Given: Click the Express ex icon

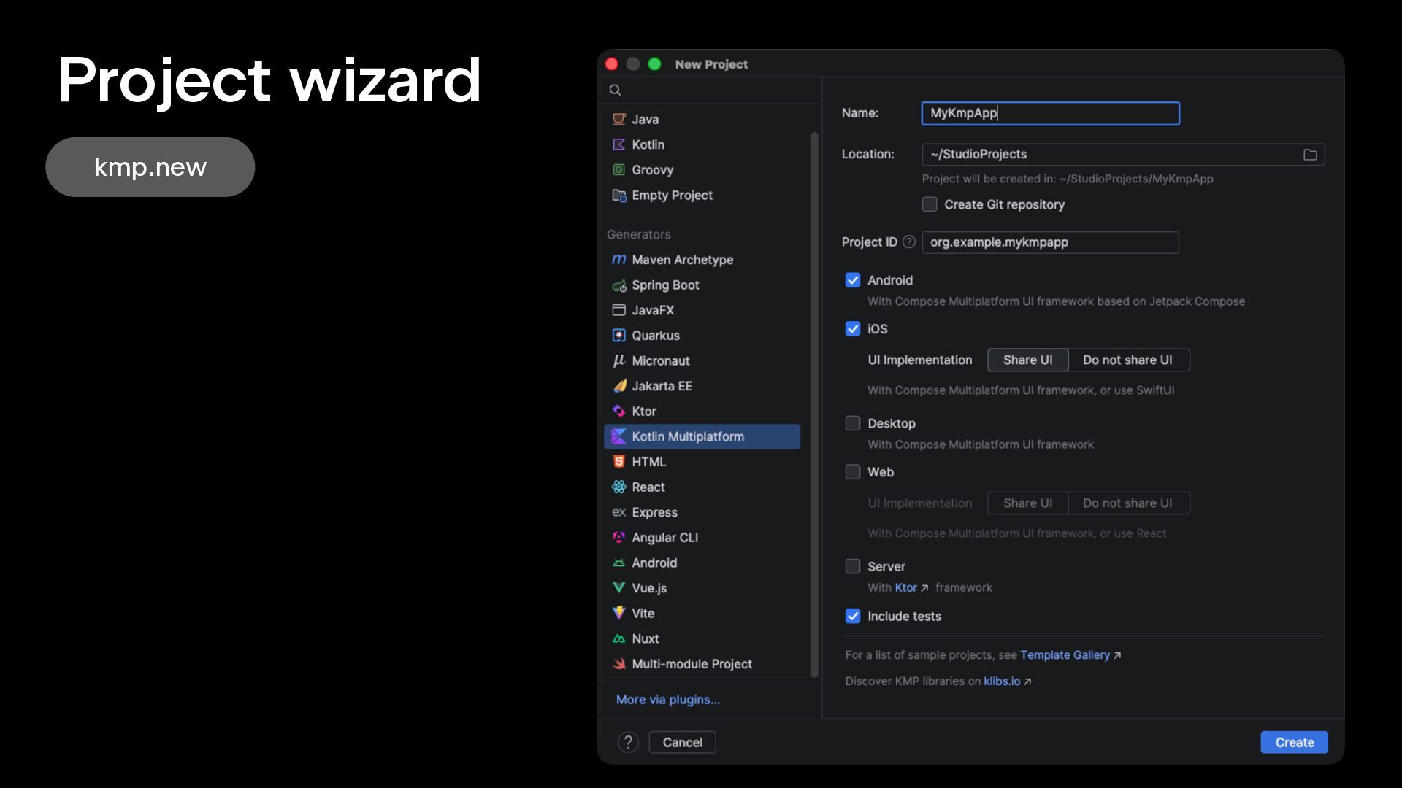Looking at the screenshot, I should [619, 512].
